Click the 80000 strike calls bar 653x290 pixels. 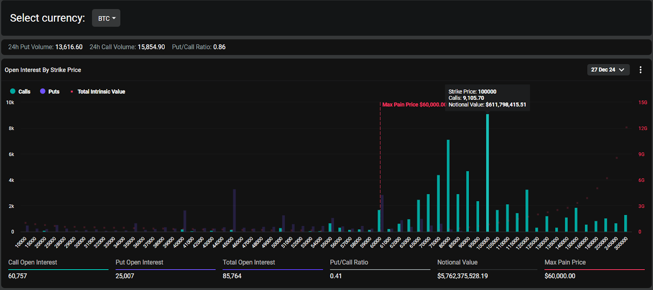[448, 186]
